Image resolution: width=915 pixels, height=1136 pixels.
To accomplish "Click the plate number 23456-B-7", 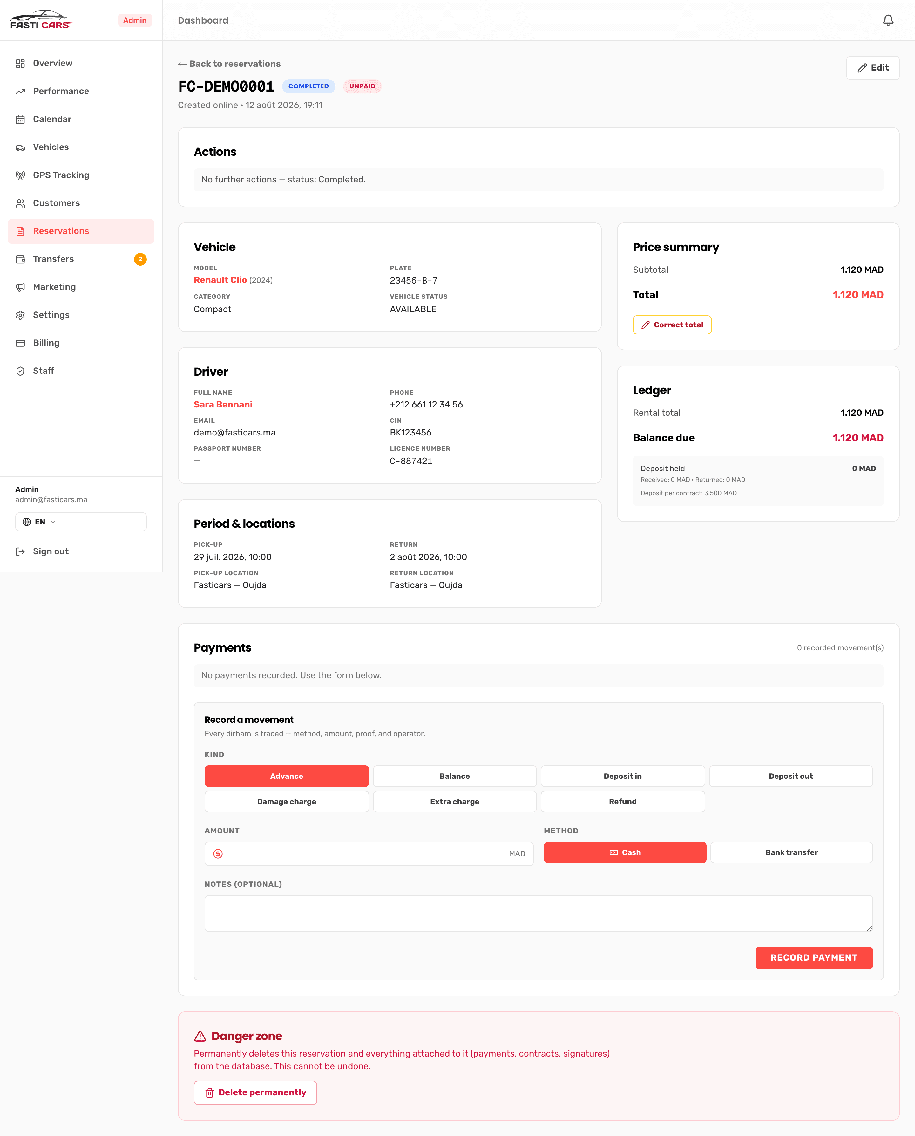I will [x=413, y=281].
